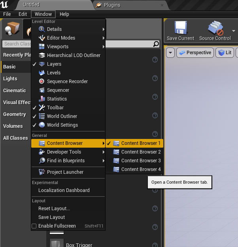Viewport: 238px width, 247px height.
Task: Select the Basic category
Action: [16, 67]
